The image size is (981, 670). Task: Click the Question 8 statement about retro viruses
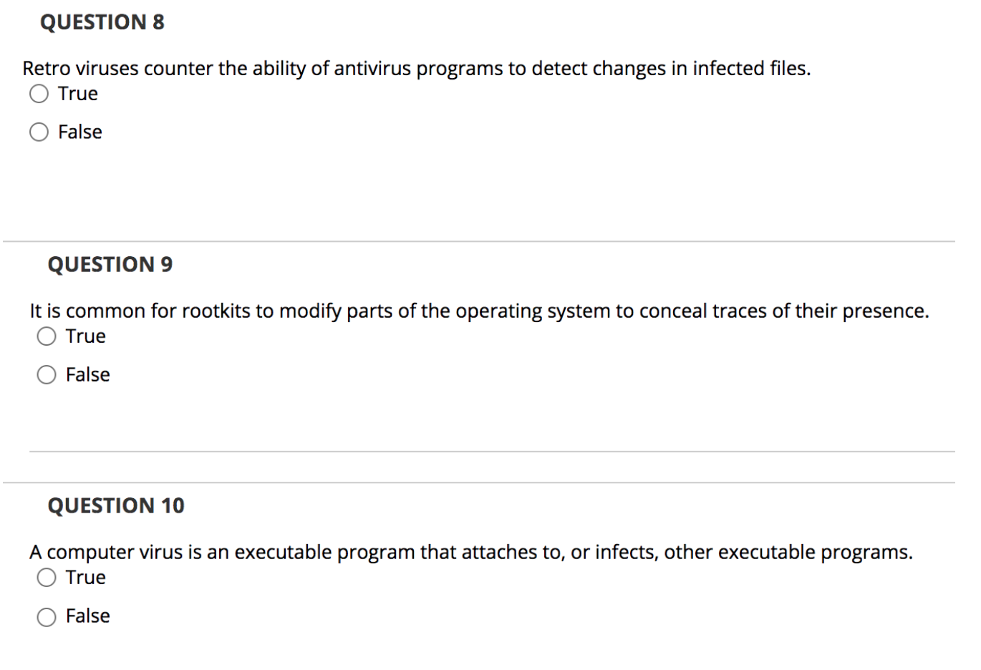416,68
